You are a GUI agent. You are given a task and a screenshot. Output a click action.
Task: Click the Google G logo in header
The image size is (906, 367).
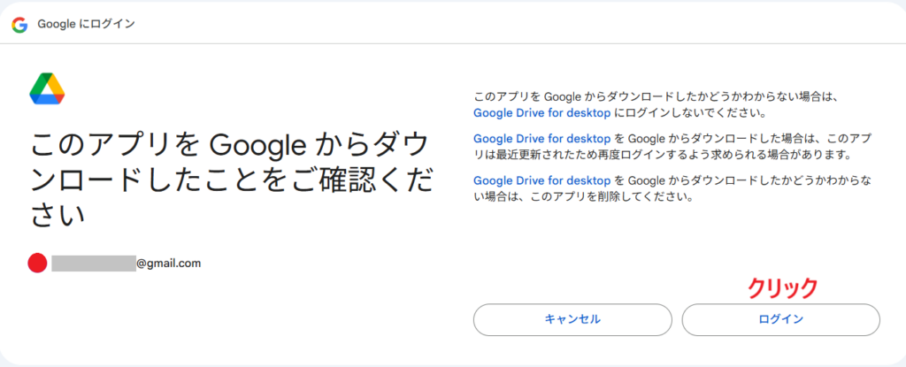point(19,24)
